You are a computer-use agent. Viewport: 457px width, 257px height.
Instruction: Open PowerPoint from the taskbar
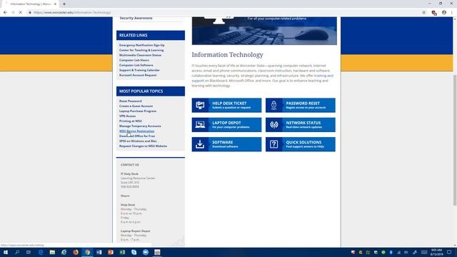111,252
